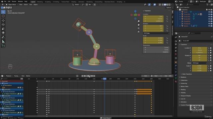Open the Object Mode dropdown
This screenshot has height=119, width=213.
pos(12,5)
